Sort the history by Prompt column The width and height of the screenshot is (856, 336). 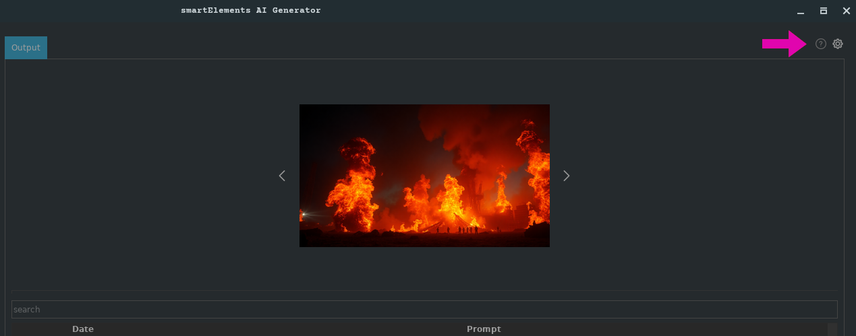[x=484, y=329]
